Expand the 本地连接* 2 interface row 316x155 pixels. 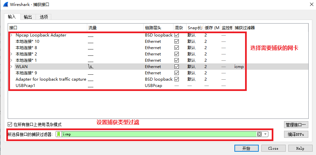[11, 54]
